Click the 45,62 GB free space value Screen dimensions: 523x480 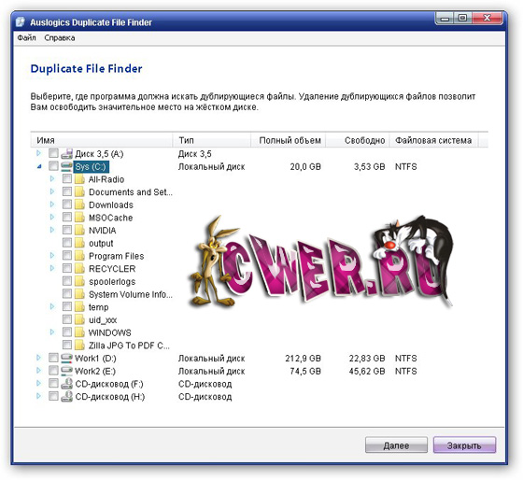coord(367,371)
